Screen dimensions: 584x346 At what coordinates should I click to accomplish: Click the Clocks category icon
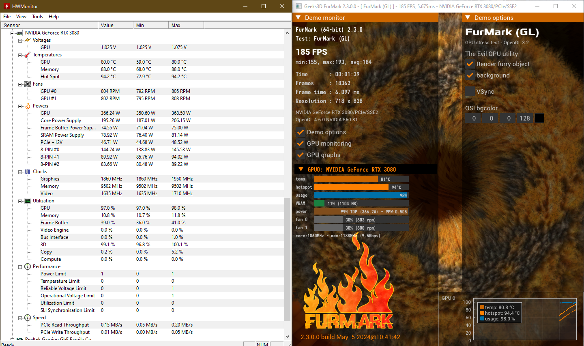coord(28,172)
